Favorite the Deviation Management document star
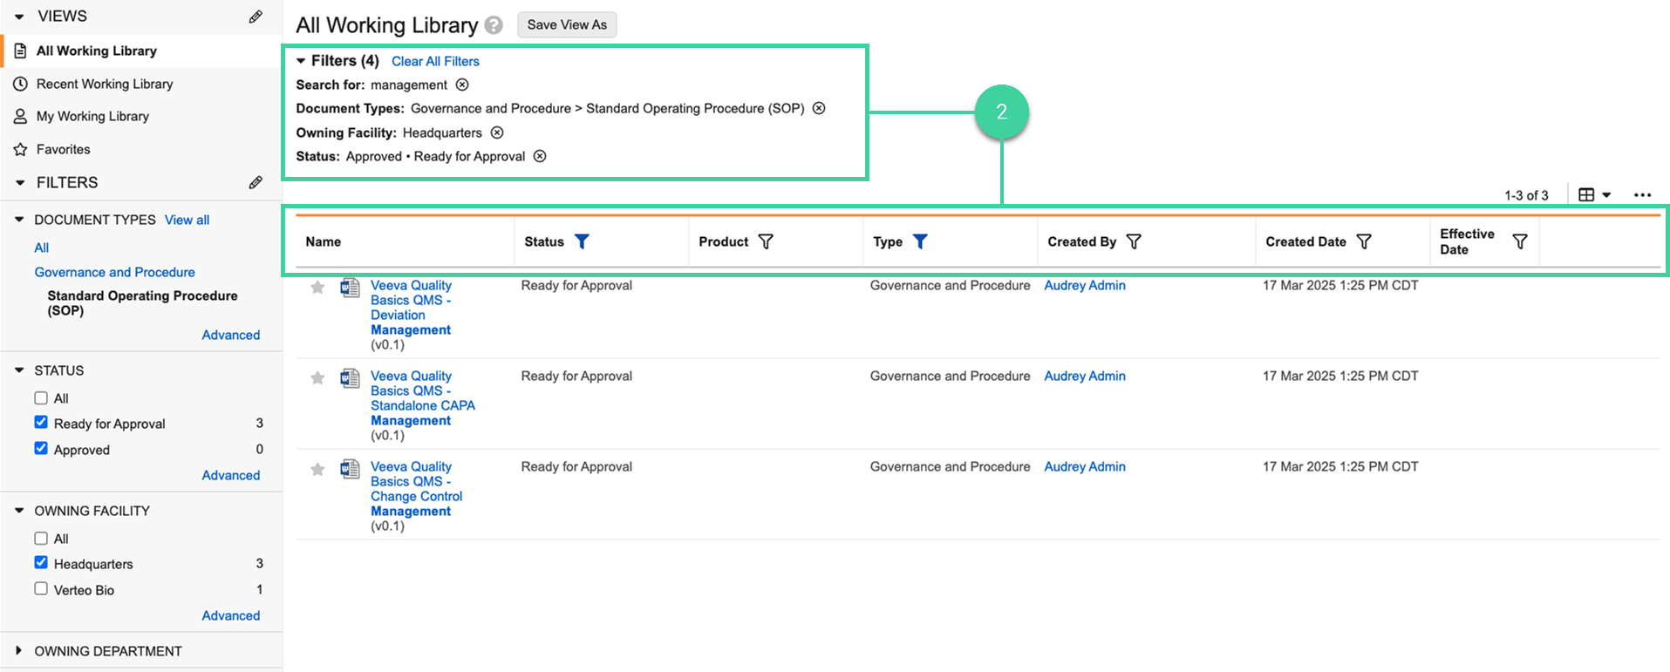The image size is (1670, 672). pos(317,288)
